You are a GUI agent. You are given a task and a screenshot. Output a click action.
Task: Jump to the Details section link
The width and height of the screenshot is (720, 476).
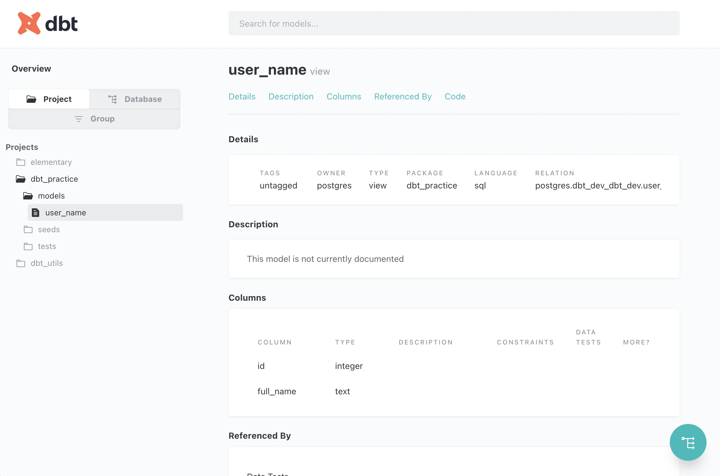pyautogui.click(x=242, y=96)
